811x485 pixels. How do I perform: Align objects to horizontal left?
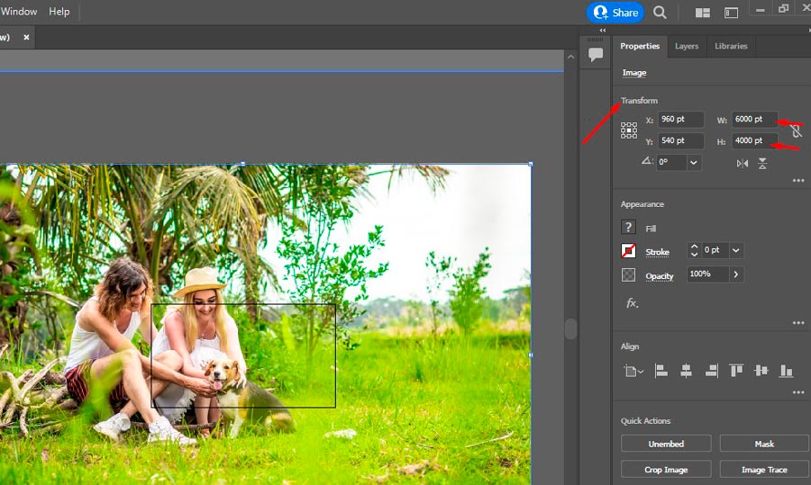pos(661,371)
